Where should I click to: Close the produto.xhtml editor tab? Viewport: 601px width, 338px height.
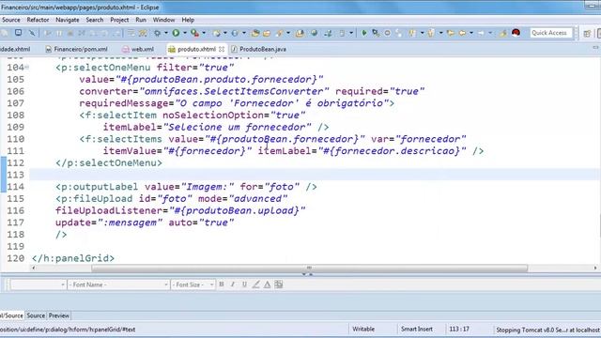(x=222, y=49)
